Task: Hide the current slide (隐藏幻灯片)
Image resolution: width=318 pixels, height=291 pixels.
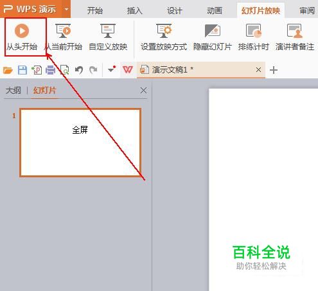Action: point(213,37)
